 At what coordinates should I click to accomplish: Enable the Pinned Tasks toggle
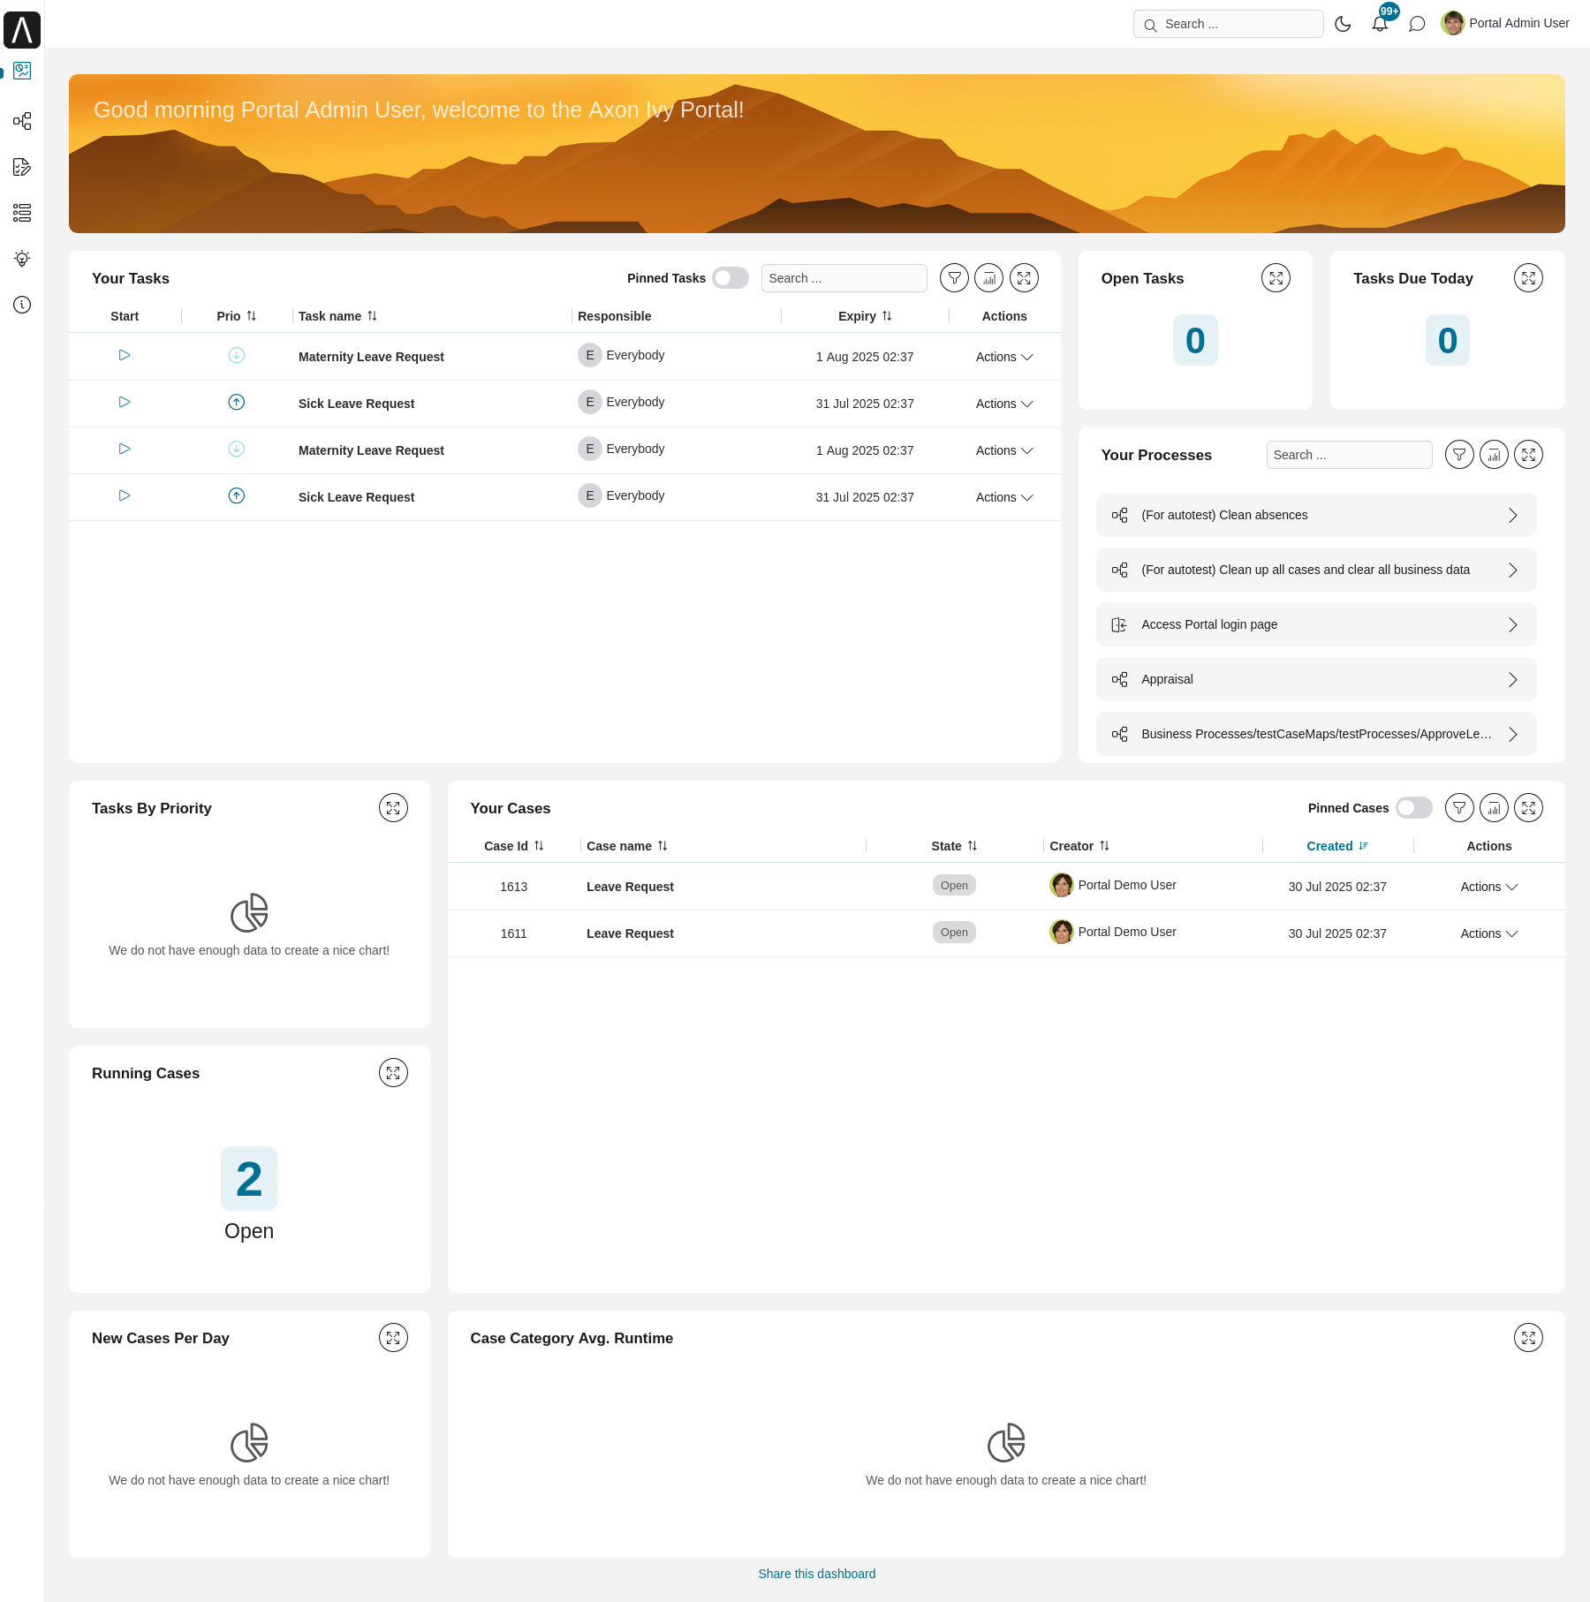(730, 277)
